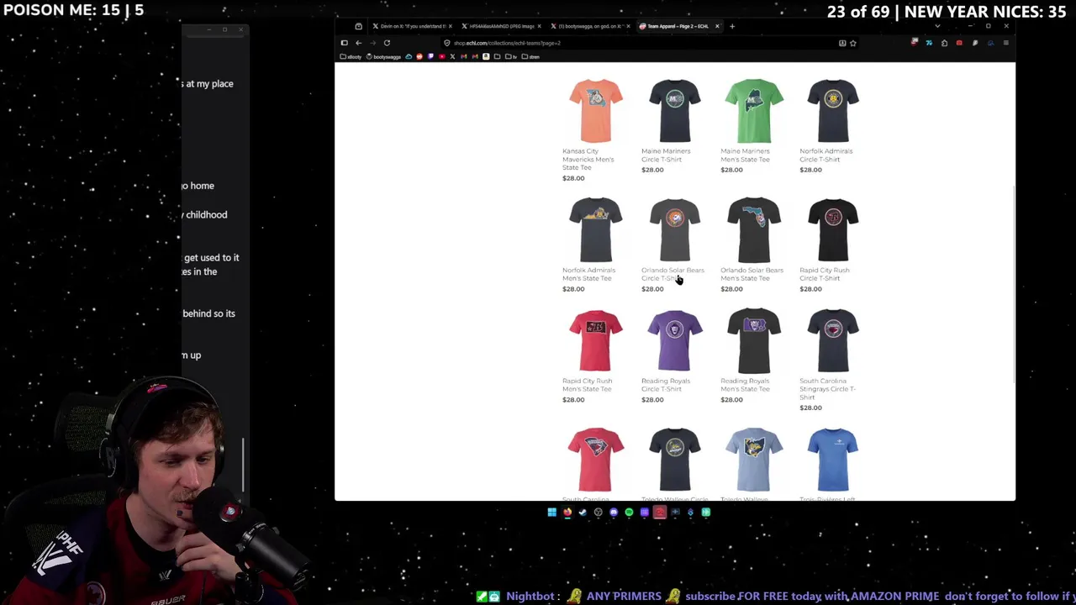The height and width of the screenshot is (605, 1076).
Task: Open the black Reading Royals State Tee image
Action: pyautogui.click(x=754, y=340)
